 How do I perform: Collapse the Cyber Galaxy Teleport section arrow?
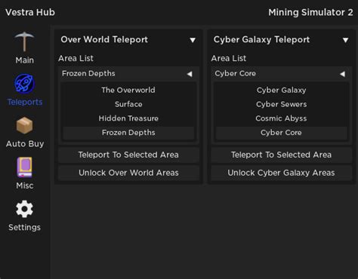click(x=346, y=40)
